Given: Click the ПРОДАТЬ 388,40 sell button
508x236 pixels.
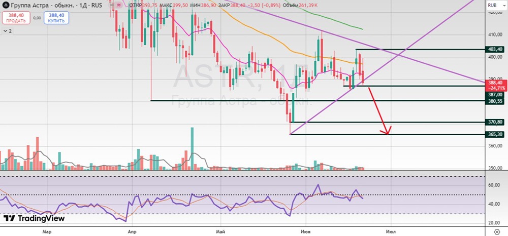Looking at the screenshot, I should click(16, 18).
